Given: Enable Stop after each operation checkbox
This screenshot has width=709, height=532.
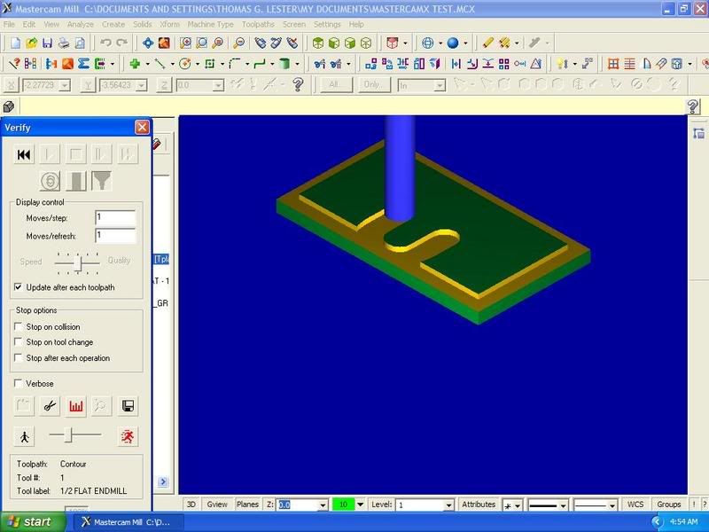Looking at the screenshot, I should click(18, 358).
